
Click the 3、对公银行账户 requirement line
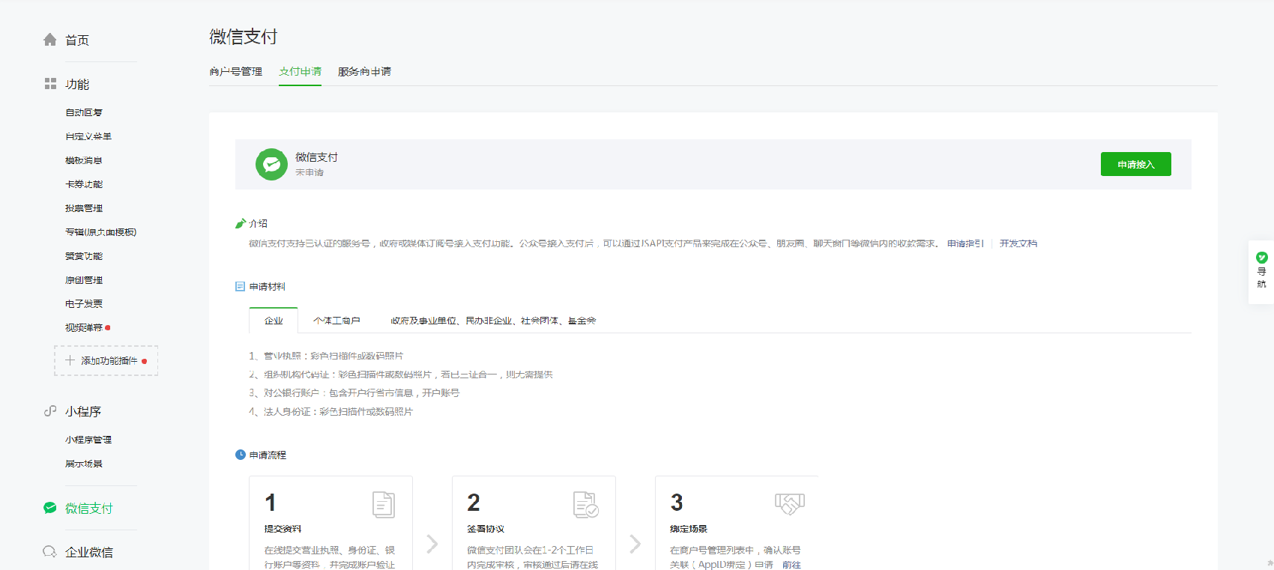[x=354, y=392]
